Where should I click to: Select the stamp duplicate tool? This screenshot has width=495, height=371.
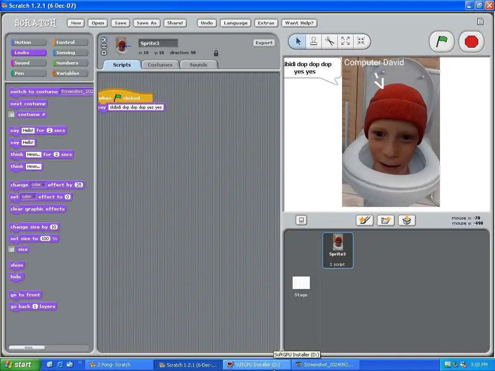(x=314, y=41)
